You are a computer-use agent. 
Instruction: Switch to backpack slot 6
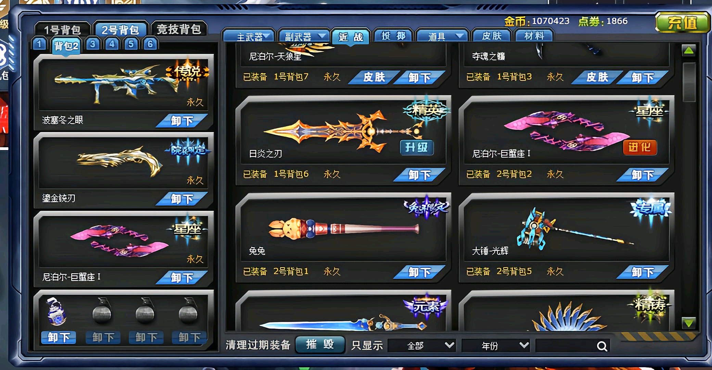tap(150, 44)
